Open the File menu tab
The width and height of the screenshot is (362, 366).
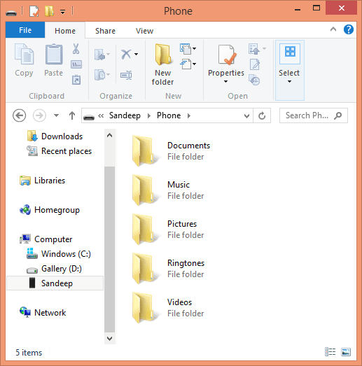tap(25, 30)
